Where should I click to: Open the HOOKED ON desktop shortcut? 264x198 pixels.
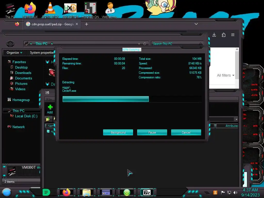click(90, 10)
